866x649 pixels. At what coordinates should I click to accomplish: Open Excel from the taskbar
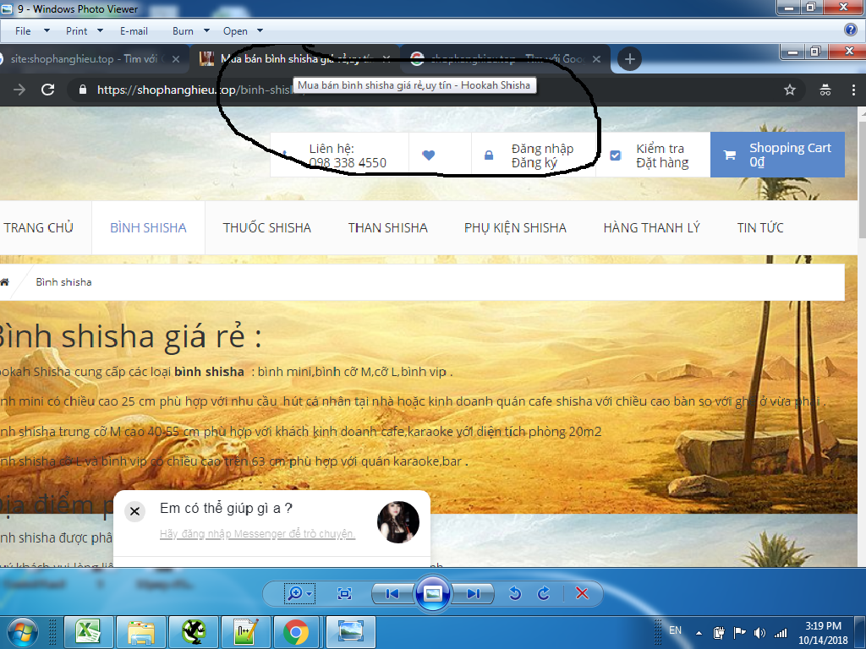point(89,632)
